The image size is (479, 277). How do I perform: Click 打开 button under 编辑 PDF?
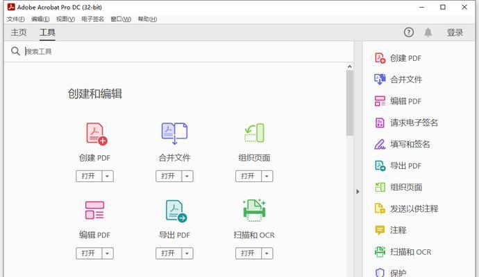click(89, 253)
